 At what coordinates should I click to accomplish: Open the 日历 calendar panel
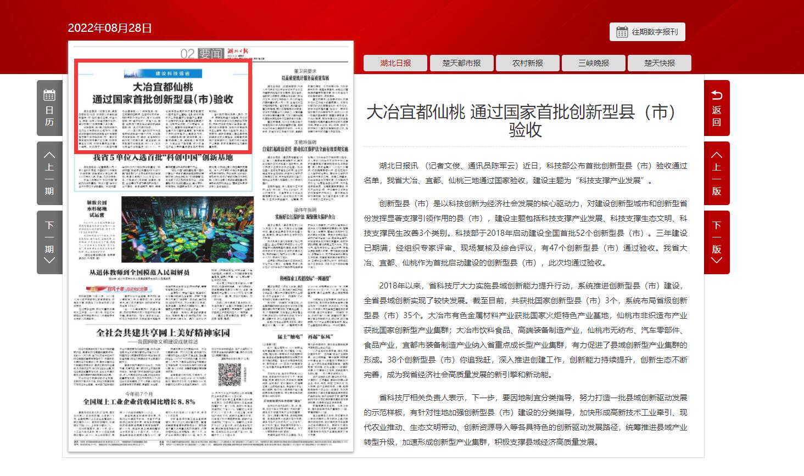click(49, 108)
